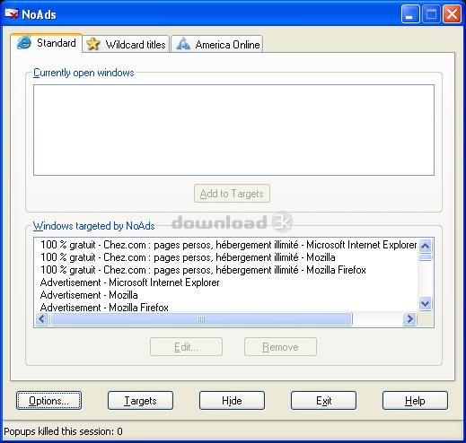Image resolution: width=466 pixels, height=443 pixels.
Task: Select 'Advertisement - Microsoft Internet Explorer' target entry
Action: coord(129,282)
